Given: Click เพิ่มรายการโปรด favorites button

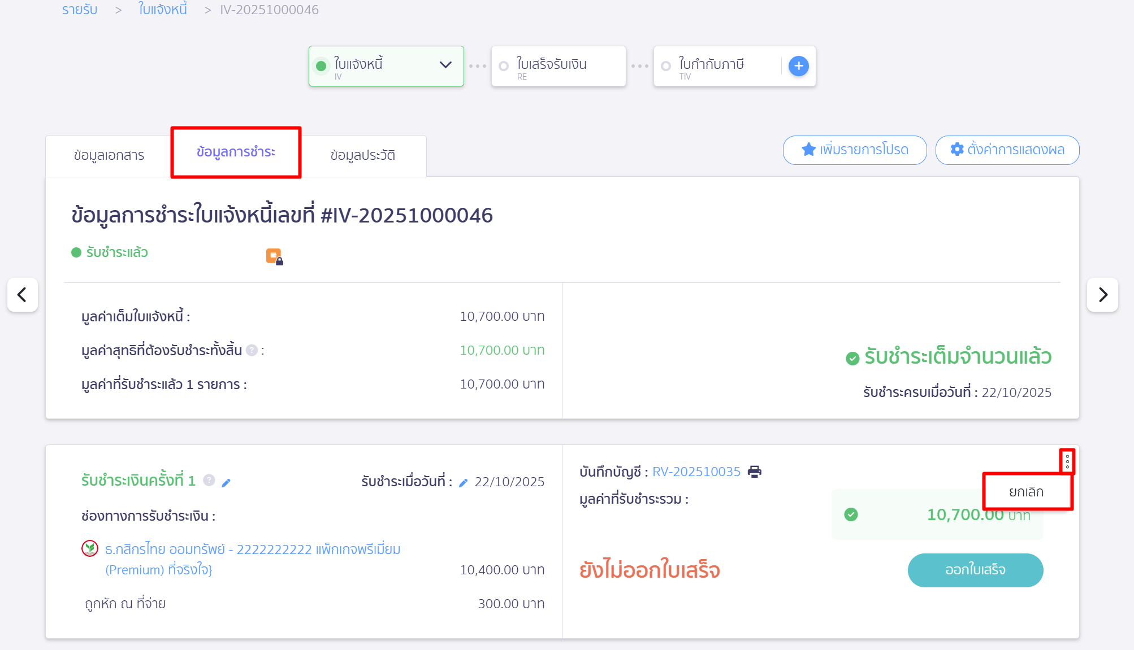Looking at the screenshot, I should point(854,150).
